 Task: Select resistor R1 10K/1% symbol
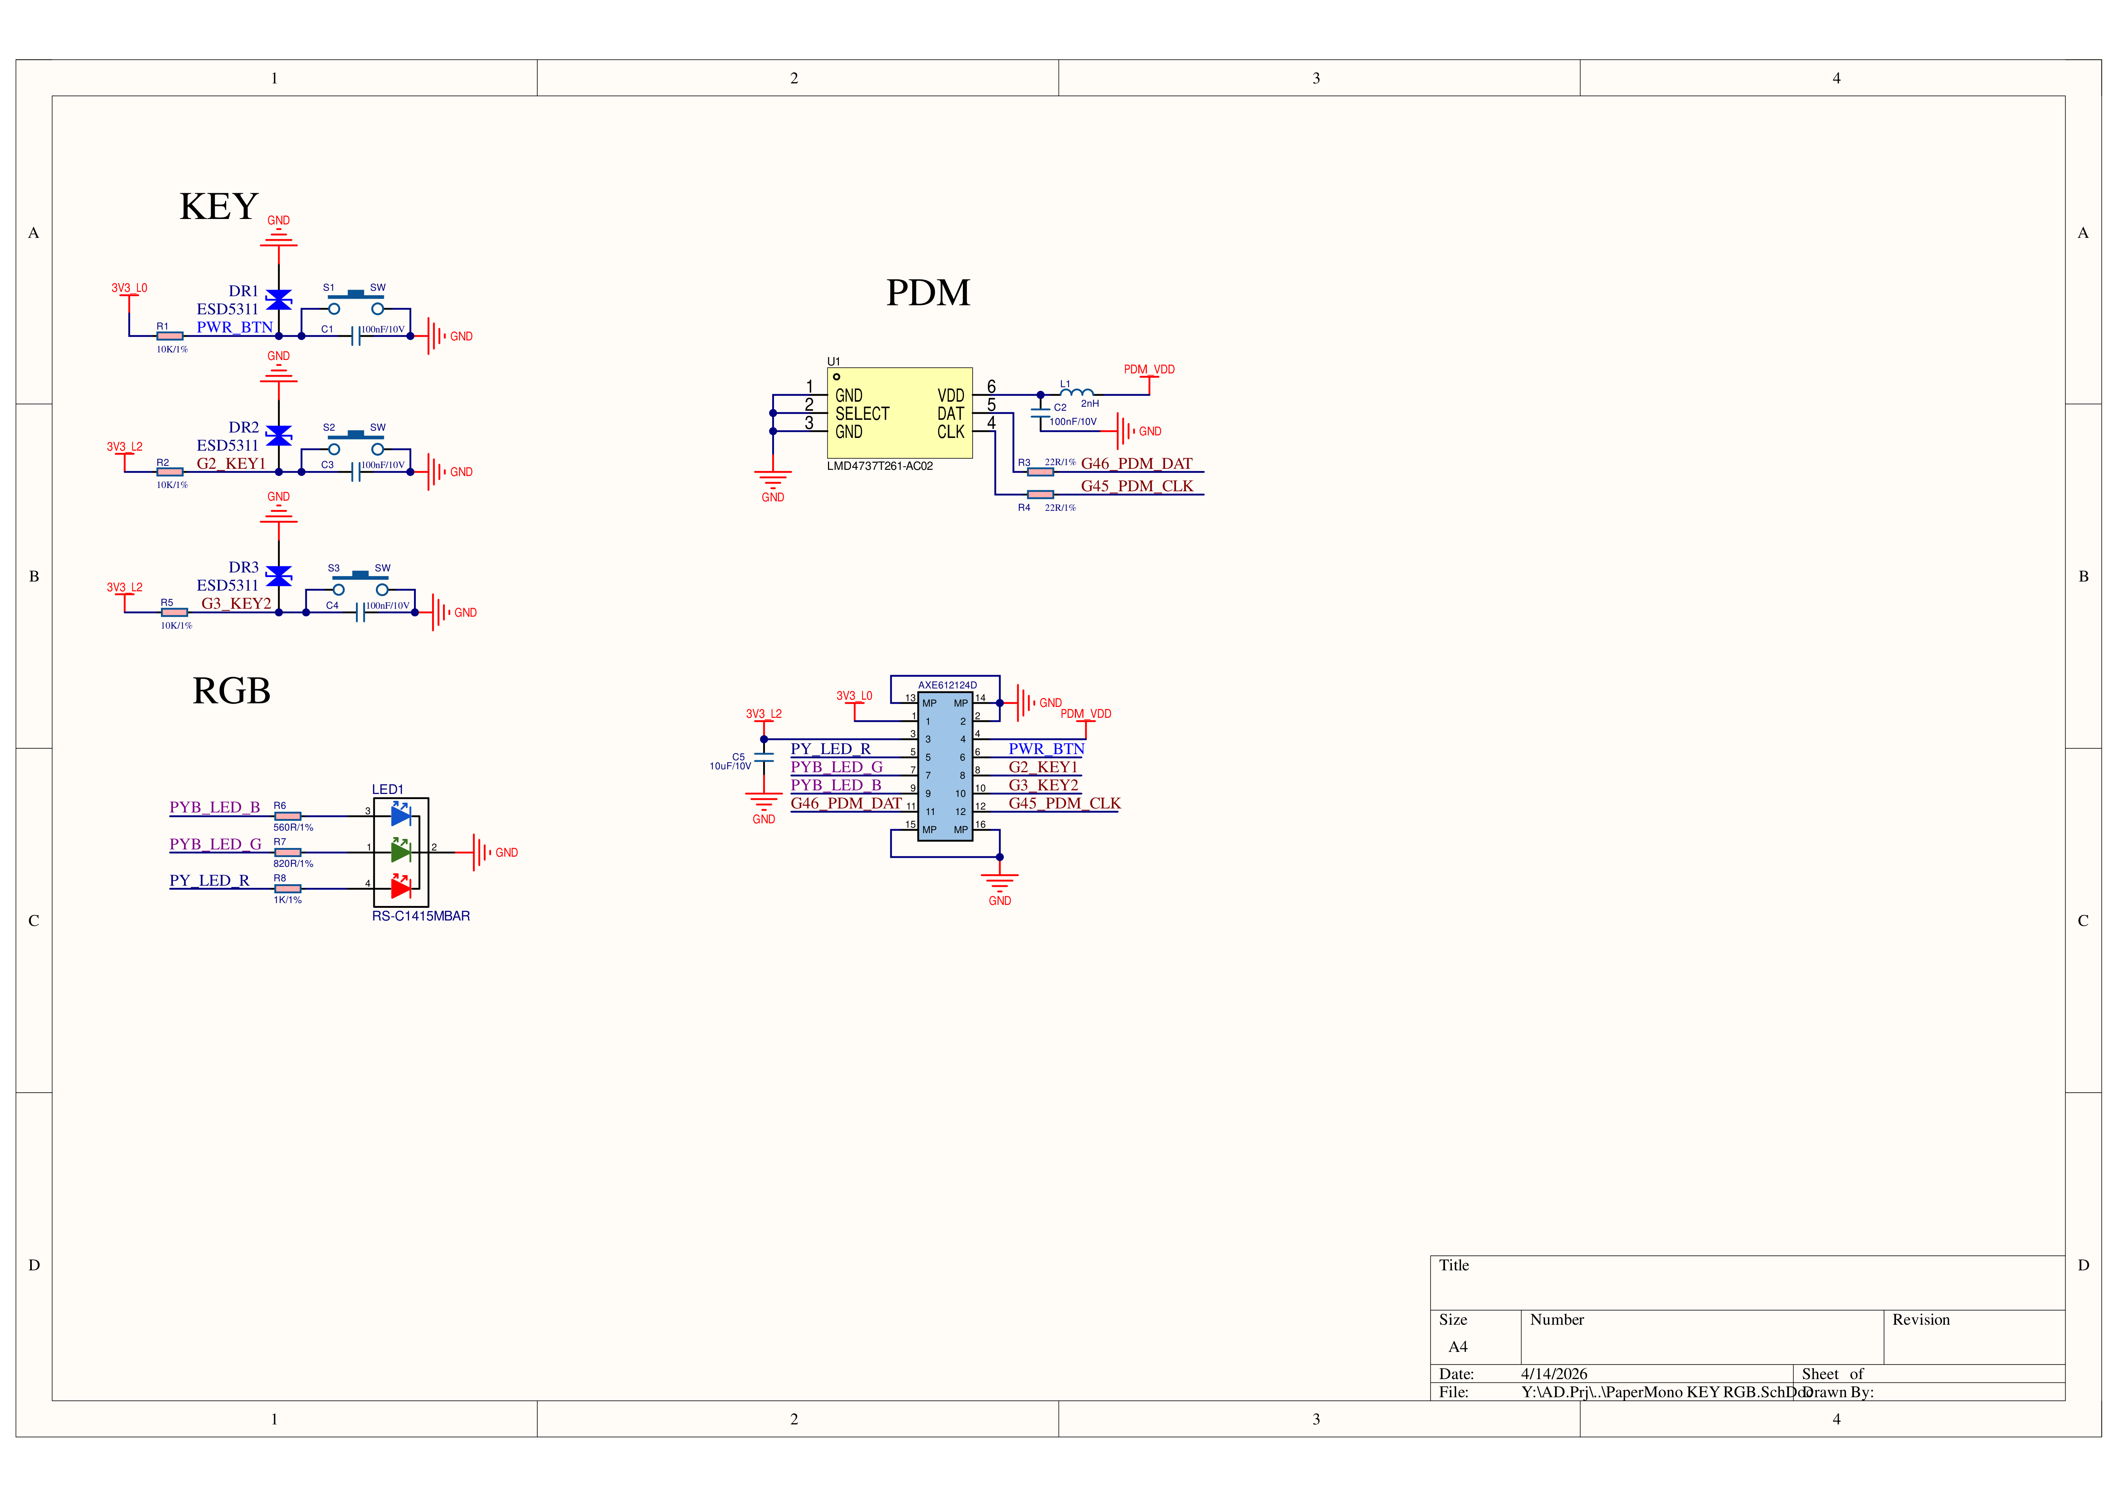170,336
